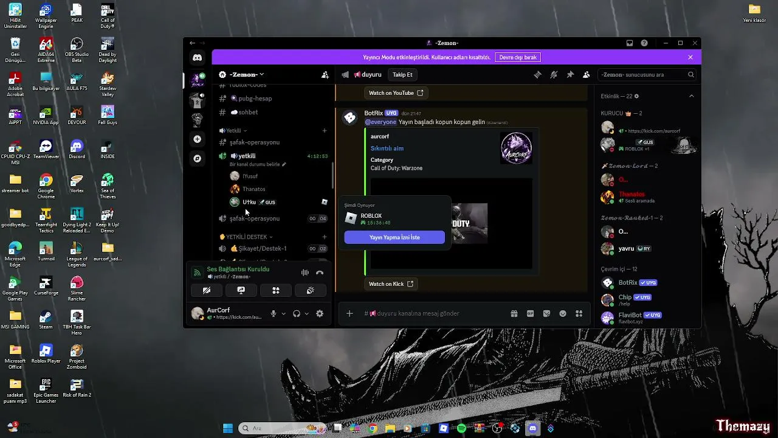The height and width of the screenshot is (438, 778).
Task: Open Discord direct messages home icon
Action: (x=197, y=58)
